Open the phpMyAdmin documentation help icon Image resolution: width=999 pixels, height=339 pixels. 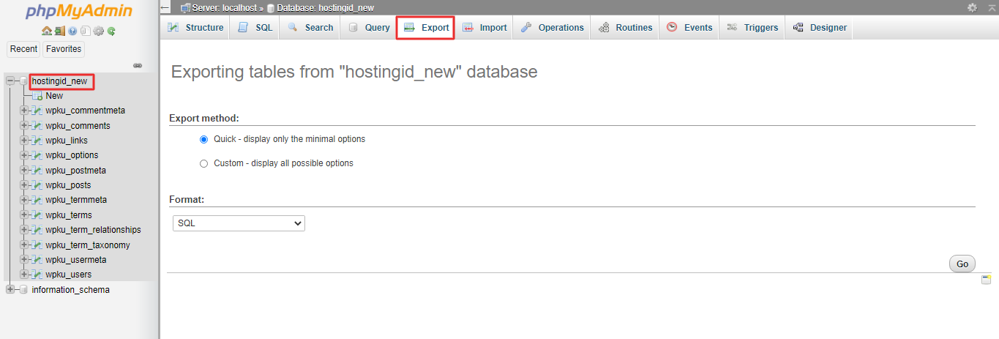coord(72,31)
